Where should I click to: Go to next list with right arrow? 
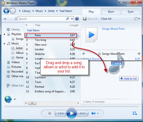coord(139,54)
